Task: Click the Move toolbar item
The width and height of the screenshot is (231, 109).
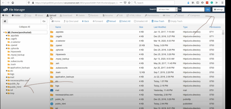Action: click(x=39, y=16)
